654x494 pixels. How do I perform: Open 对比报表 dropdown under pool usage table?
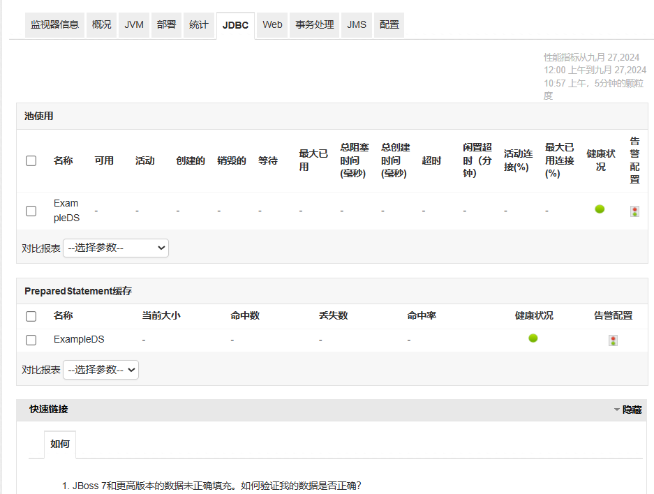(x=116, y=248)
